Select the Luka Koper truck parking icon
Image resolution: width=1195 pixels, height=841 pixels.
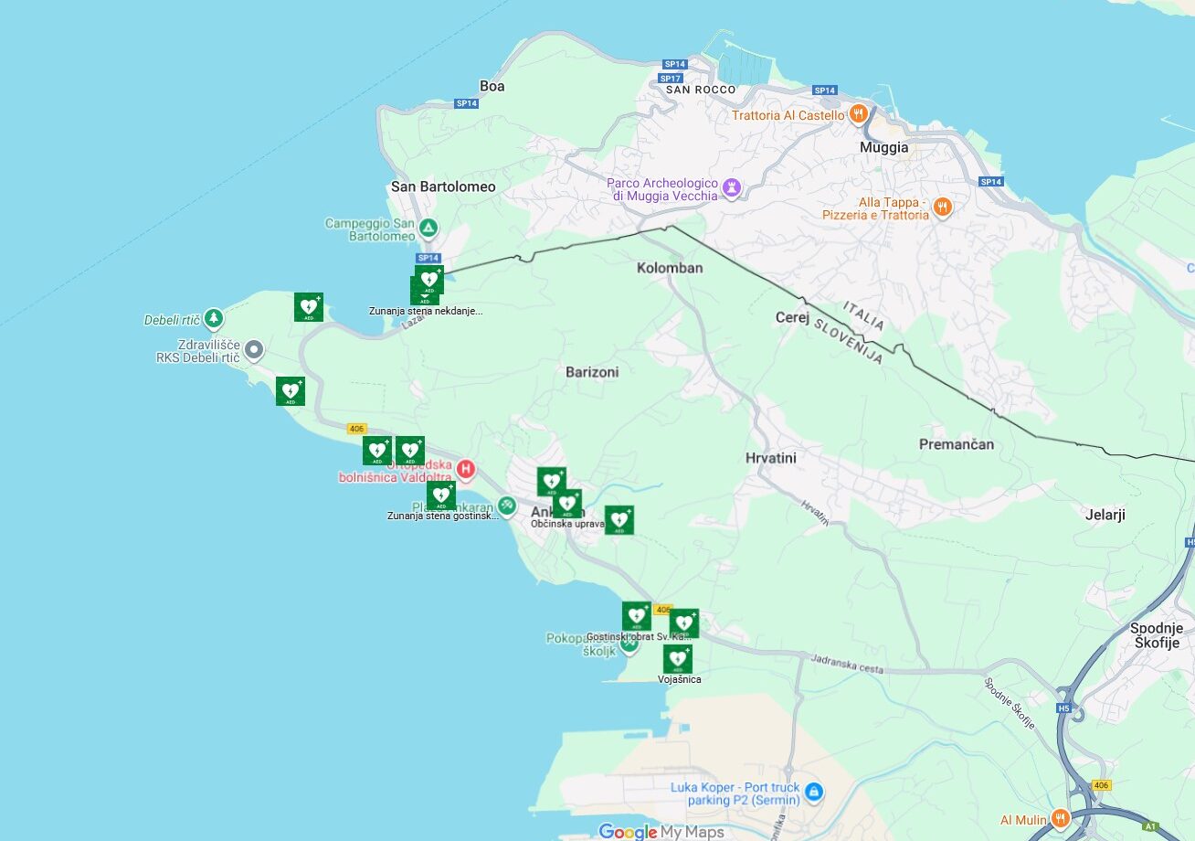(x=814, y=792)
